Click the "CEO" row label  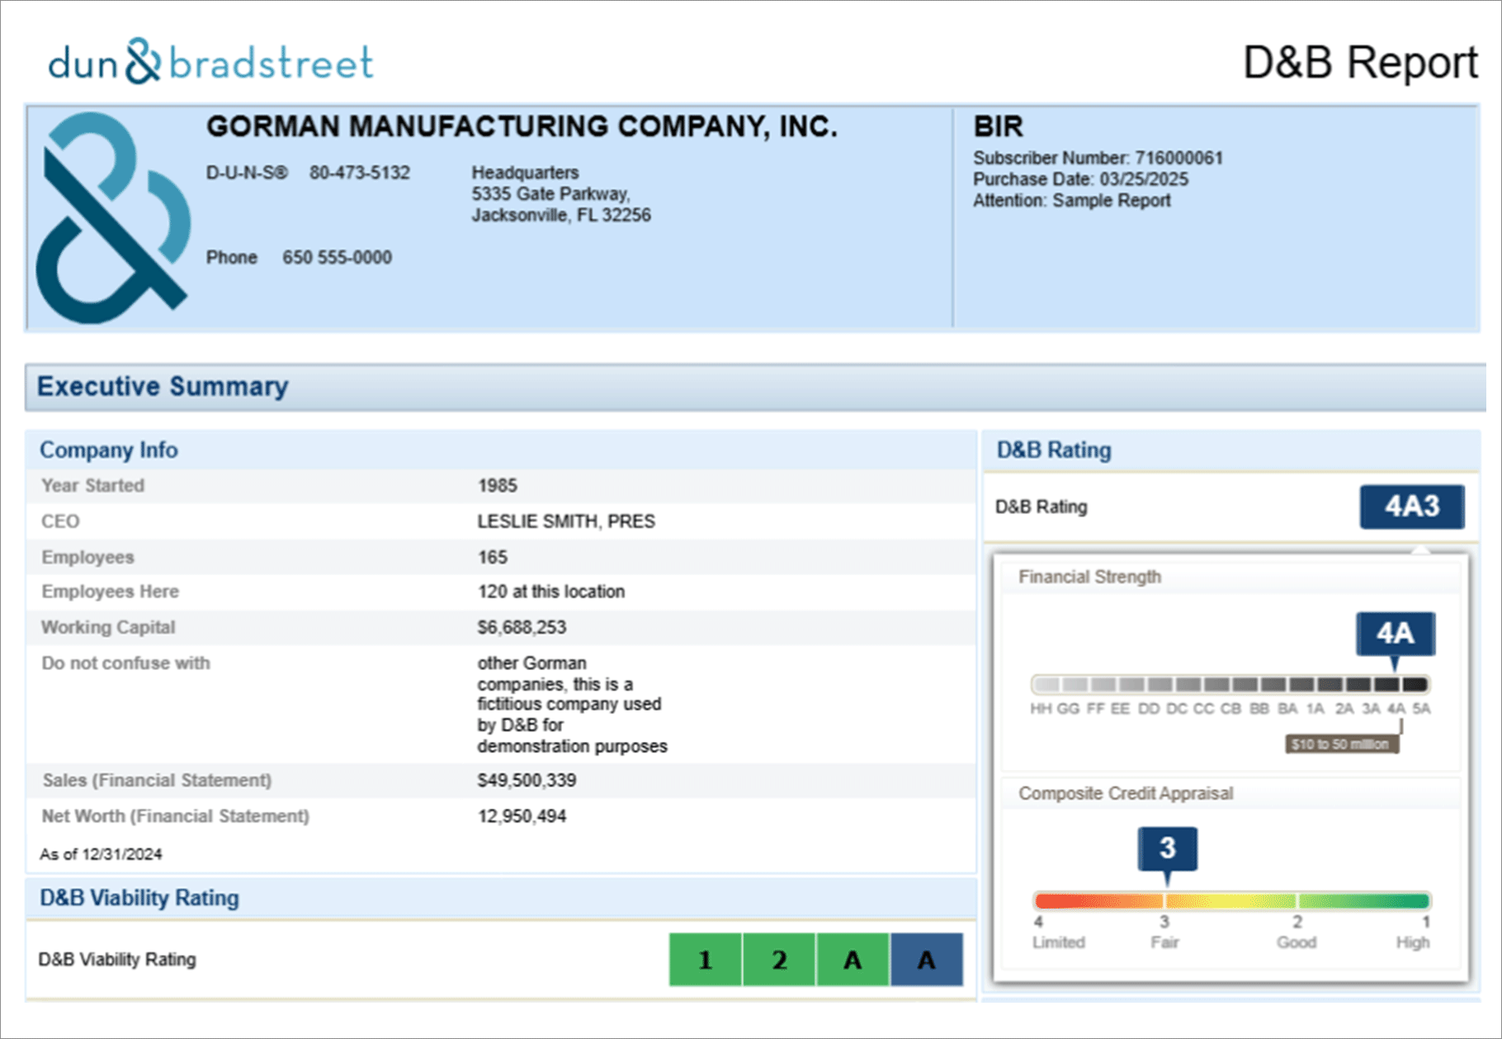(x=60, y=522)
